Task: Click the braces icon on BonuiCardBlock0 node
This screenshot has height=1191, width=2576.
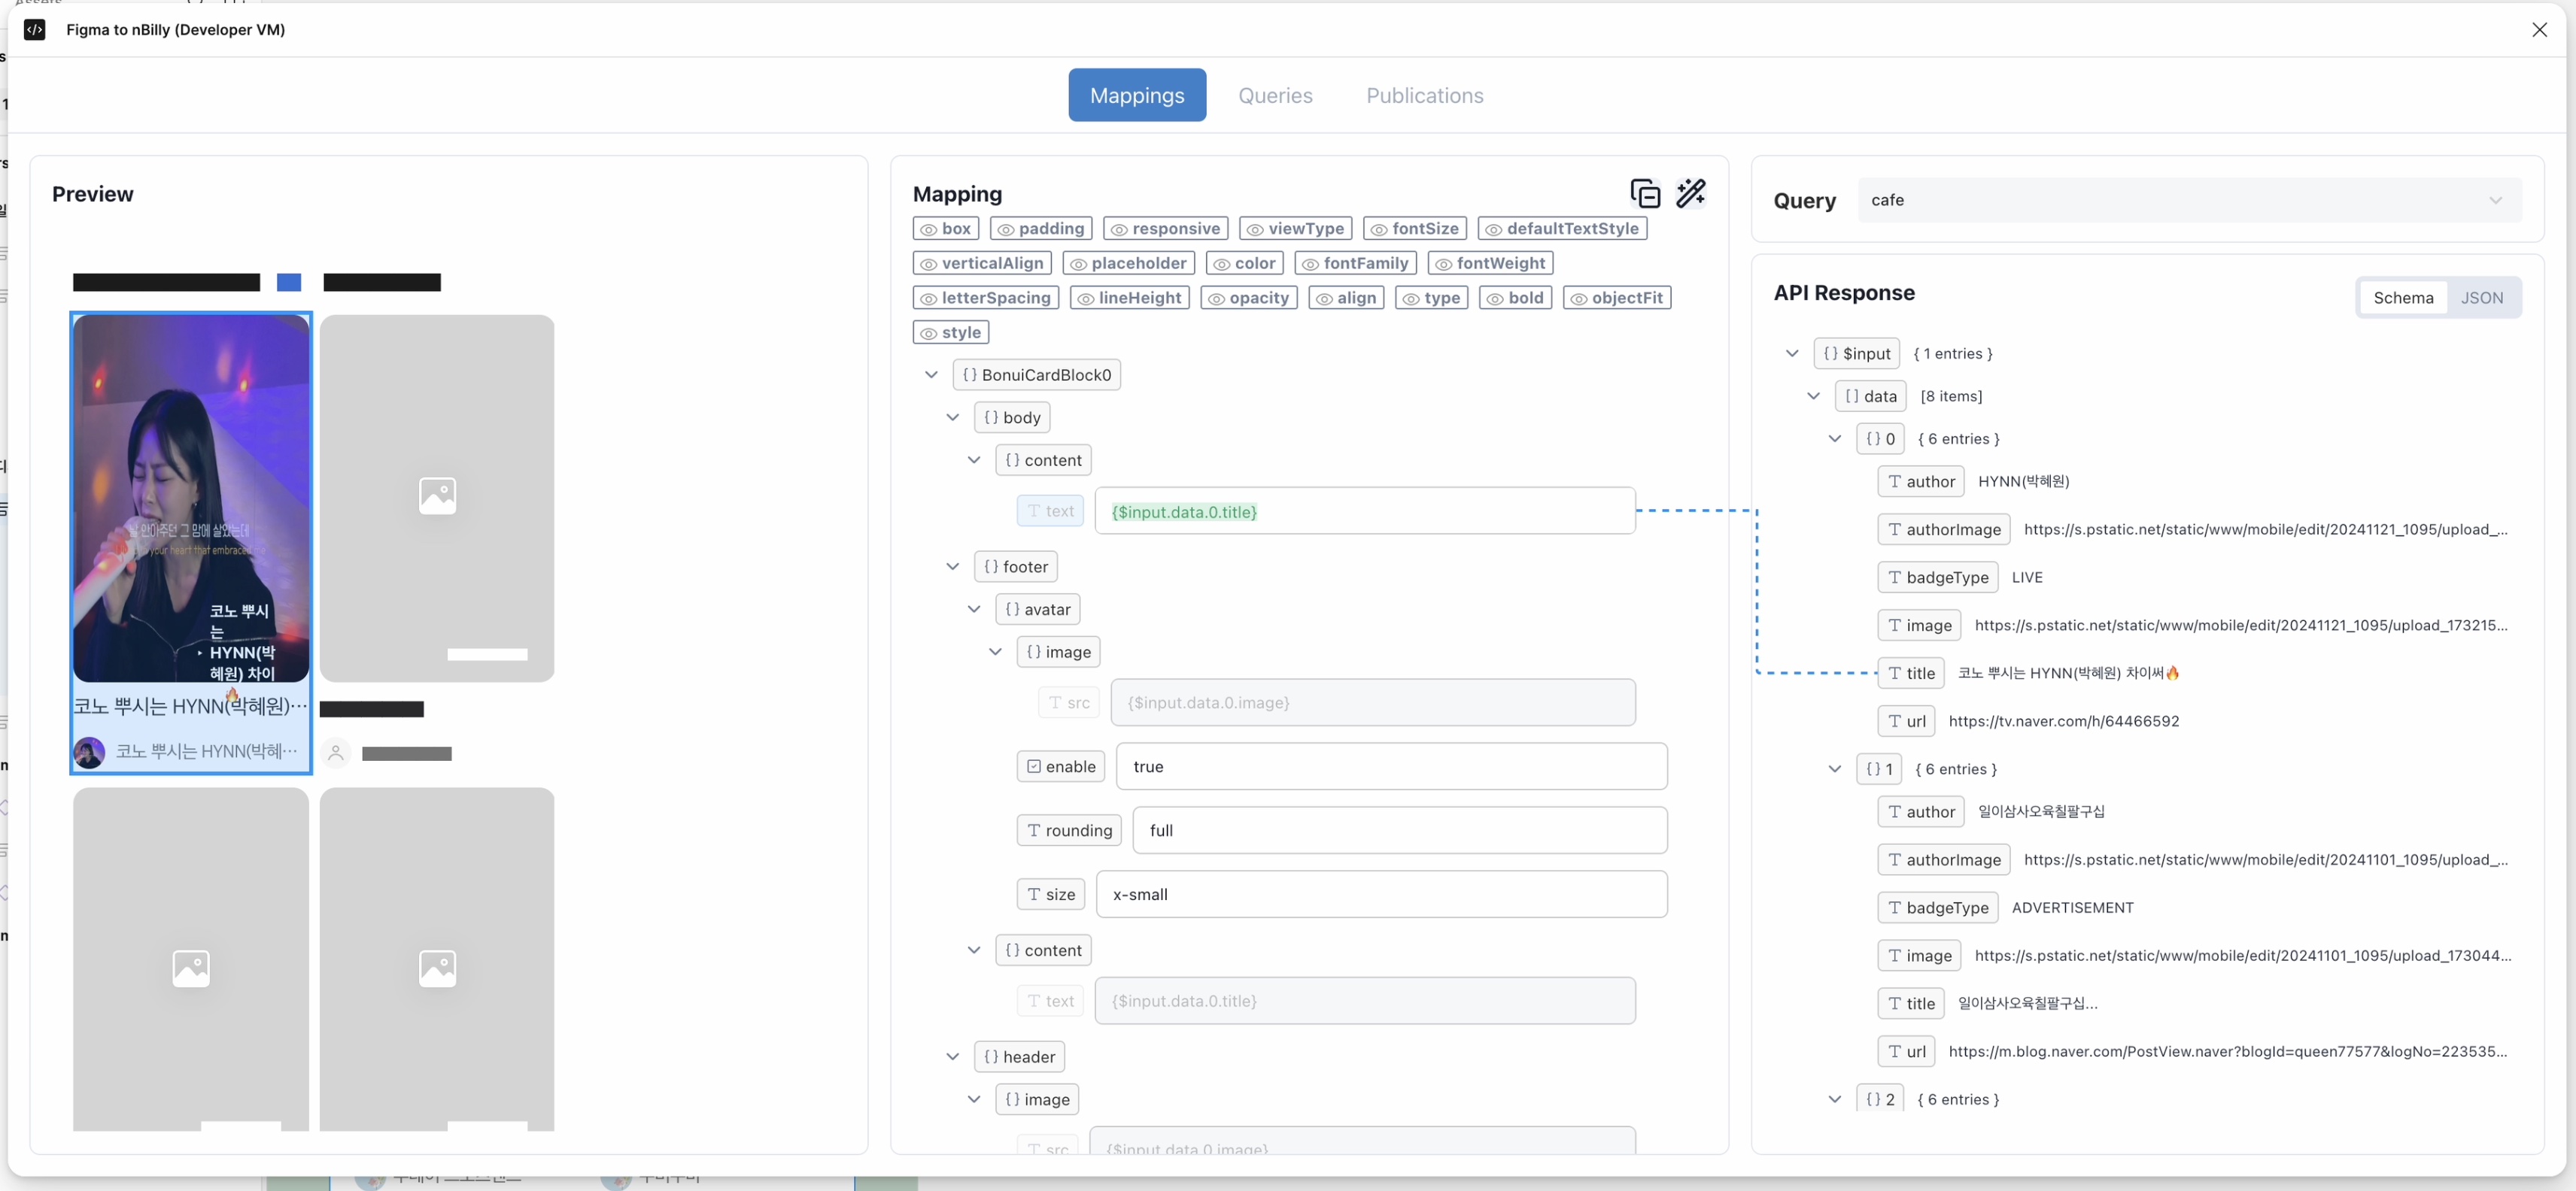Action: pos(969,374)
